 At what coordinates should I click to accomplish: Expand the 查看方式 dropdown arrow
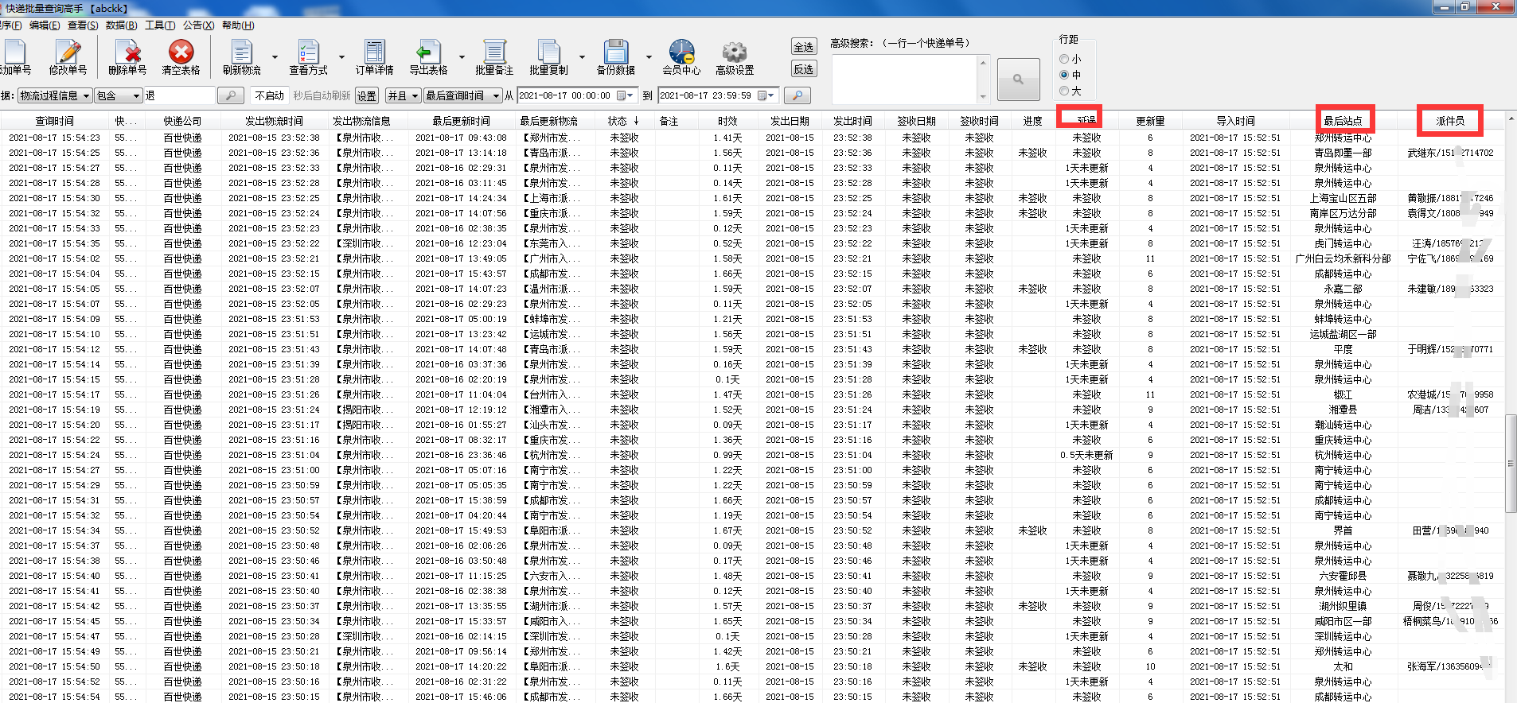point(341,57)
